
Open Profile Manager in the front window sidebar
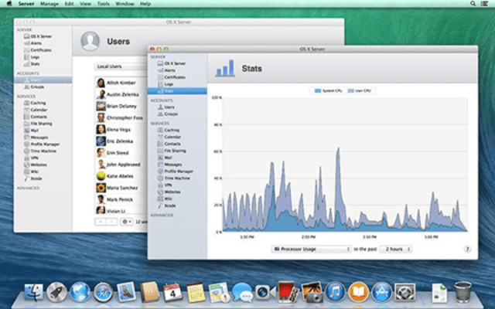(177, 171)
